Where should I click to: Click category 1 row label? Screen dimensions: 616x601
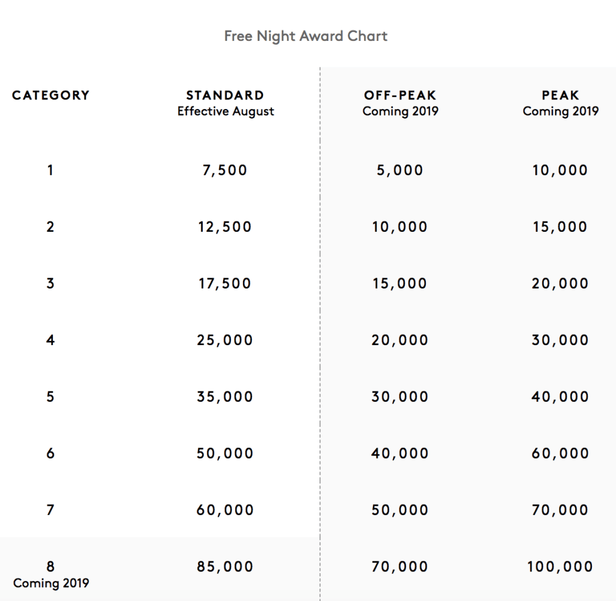click(x=51, y=170)
